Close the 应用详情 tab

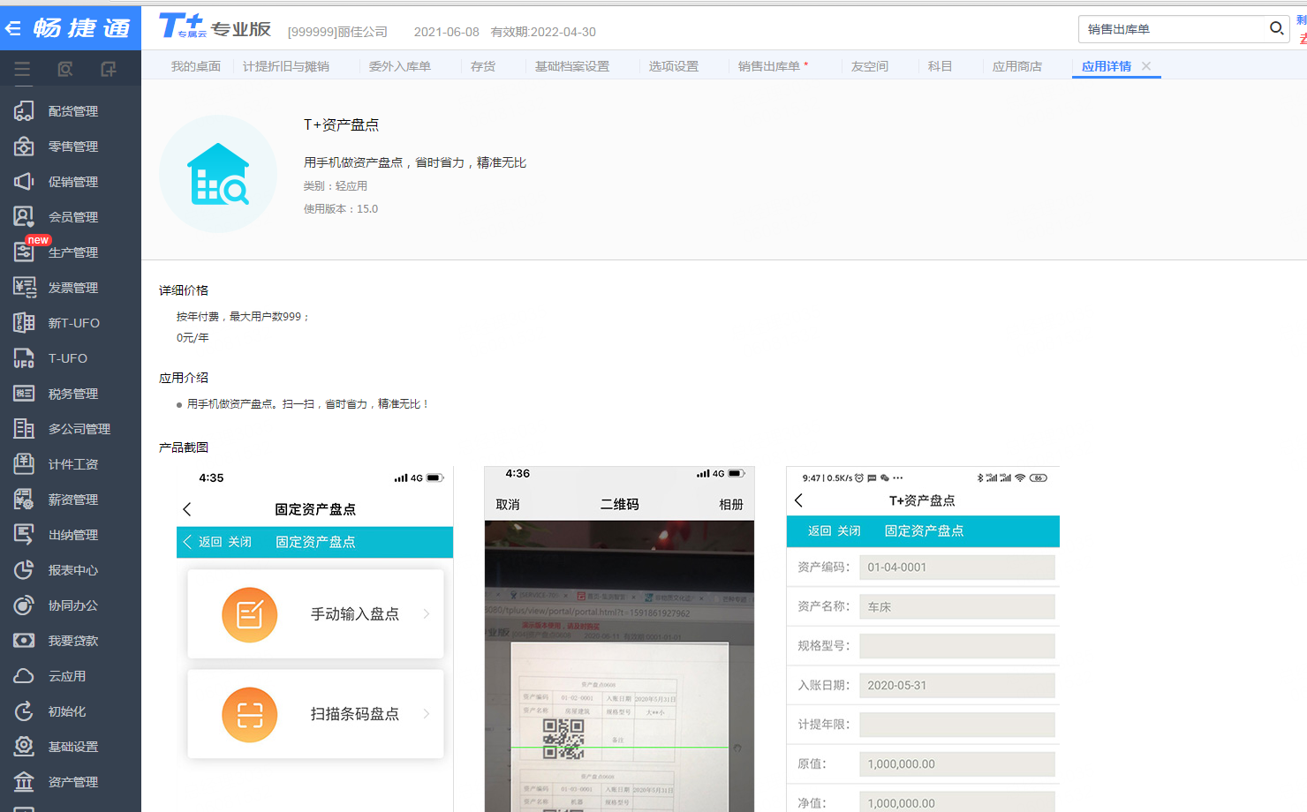1146,66
